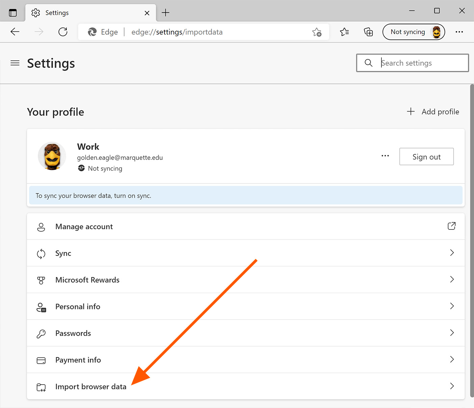474x408 pixels.
Task: Open the Passwords settings item
Action: pos(73,333)
